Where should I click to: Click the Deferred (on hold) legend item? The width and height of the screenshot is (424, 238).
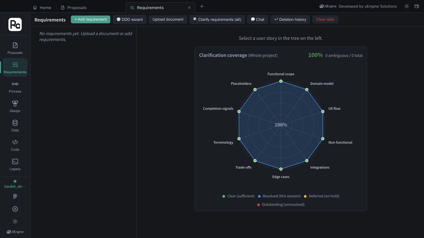click(321, 196)
